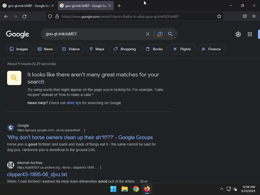Filter results by Videos

pyautogui.click(x=71, y=49)
